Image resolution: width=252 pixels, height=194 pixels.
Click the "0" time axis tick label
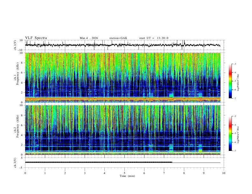[25, 173]
